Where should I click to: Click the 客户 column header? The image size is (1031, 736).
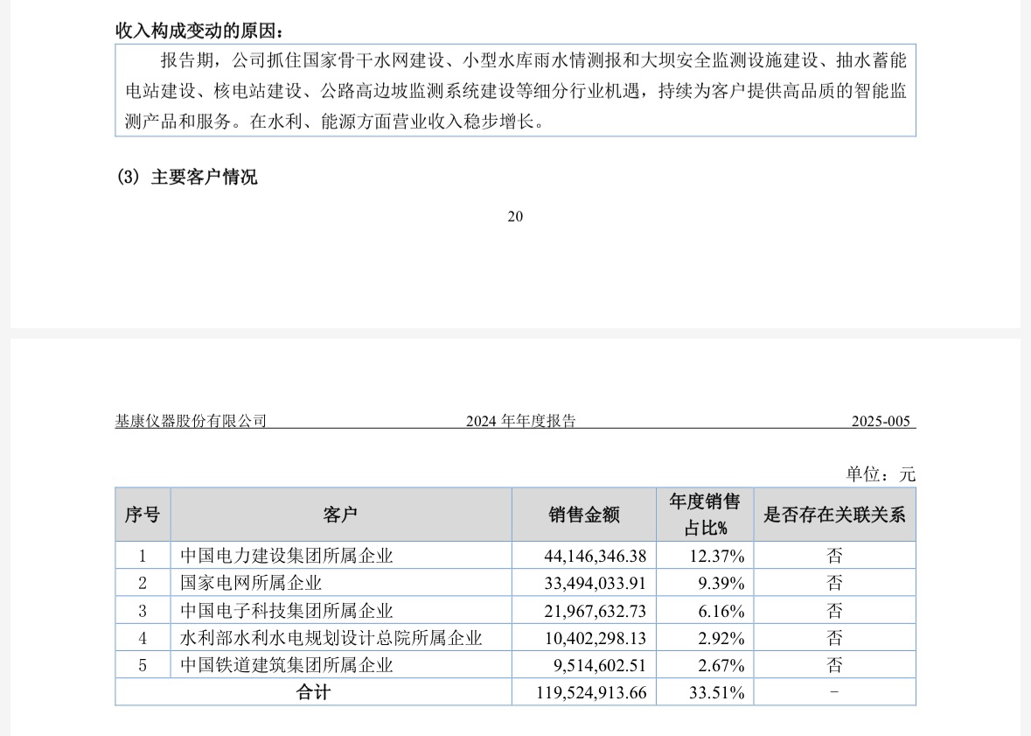[x=340, y=515]
